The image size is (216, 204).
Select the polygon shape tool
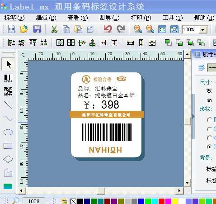coord(8,172)
